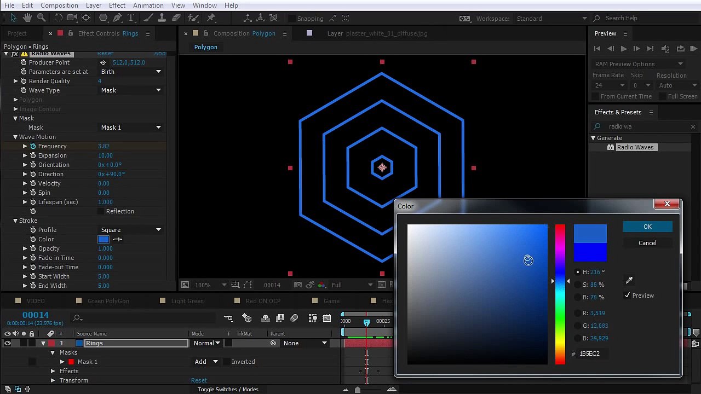Select the Clone Stamp tool

click(x=162, y=18)
